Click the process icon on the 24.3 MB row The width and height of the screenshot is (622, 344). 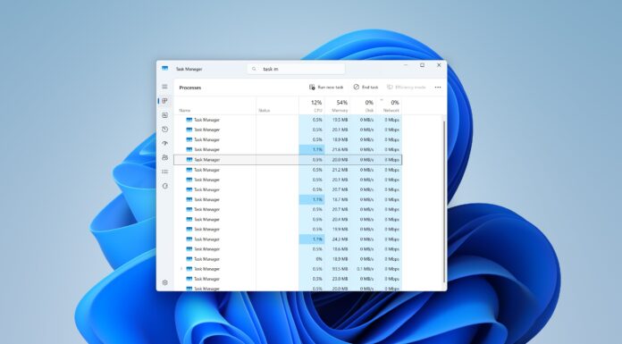[x=189, y=239]
